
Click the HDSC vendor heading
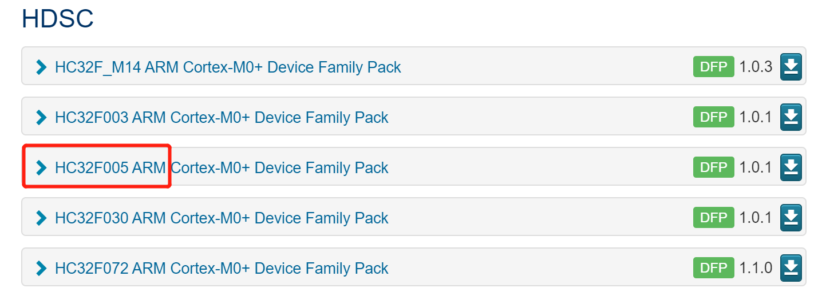[57, 19]
